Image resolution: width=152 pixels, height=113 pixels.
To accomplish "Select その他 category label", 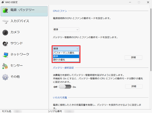I will click(15, 77).
